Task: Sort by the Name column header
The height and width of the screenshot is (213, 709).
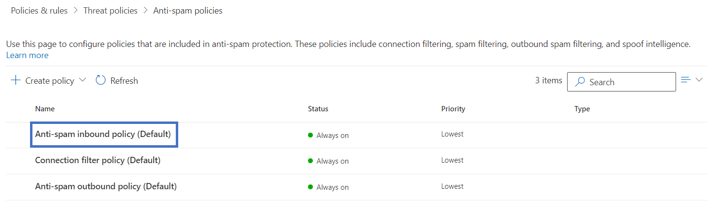Action: point(45,109)
